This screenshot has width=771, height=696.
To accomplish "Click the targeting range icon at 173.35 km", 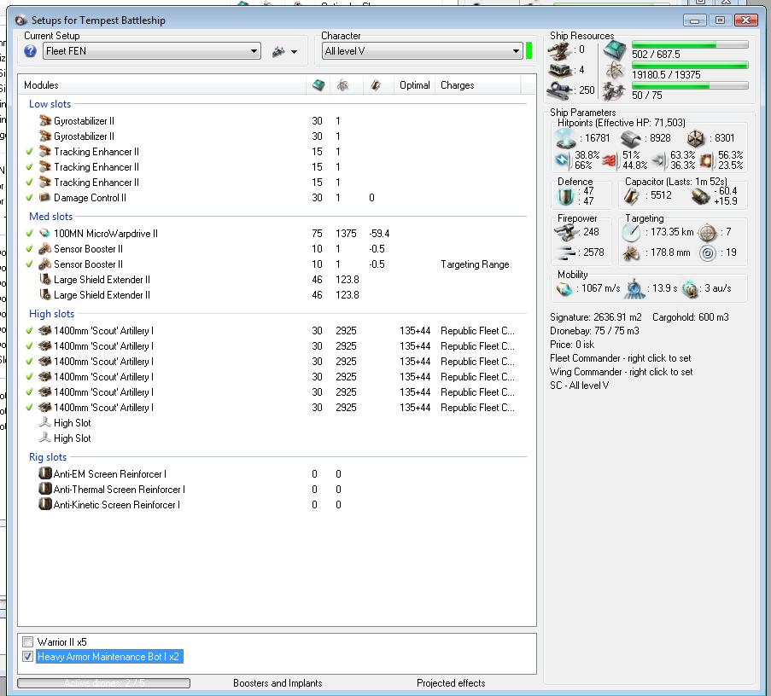I will click(631, 232).
